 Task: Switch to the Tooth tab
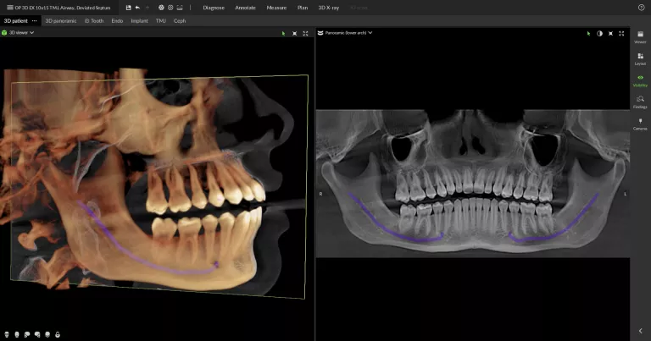pos(94,20)
